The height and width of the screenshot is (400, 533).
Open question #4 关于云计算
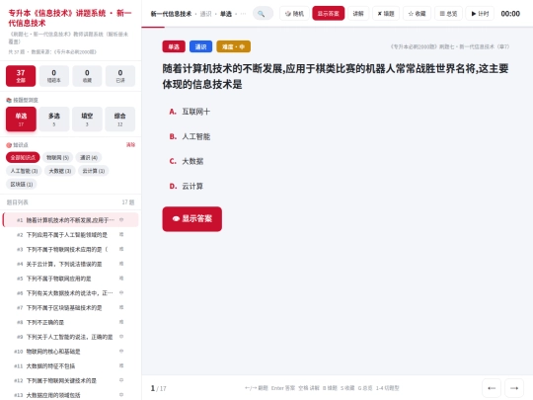pos(71,264)
